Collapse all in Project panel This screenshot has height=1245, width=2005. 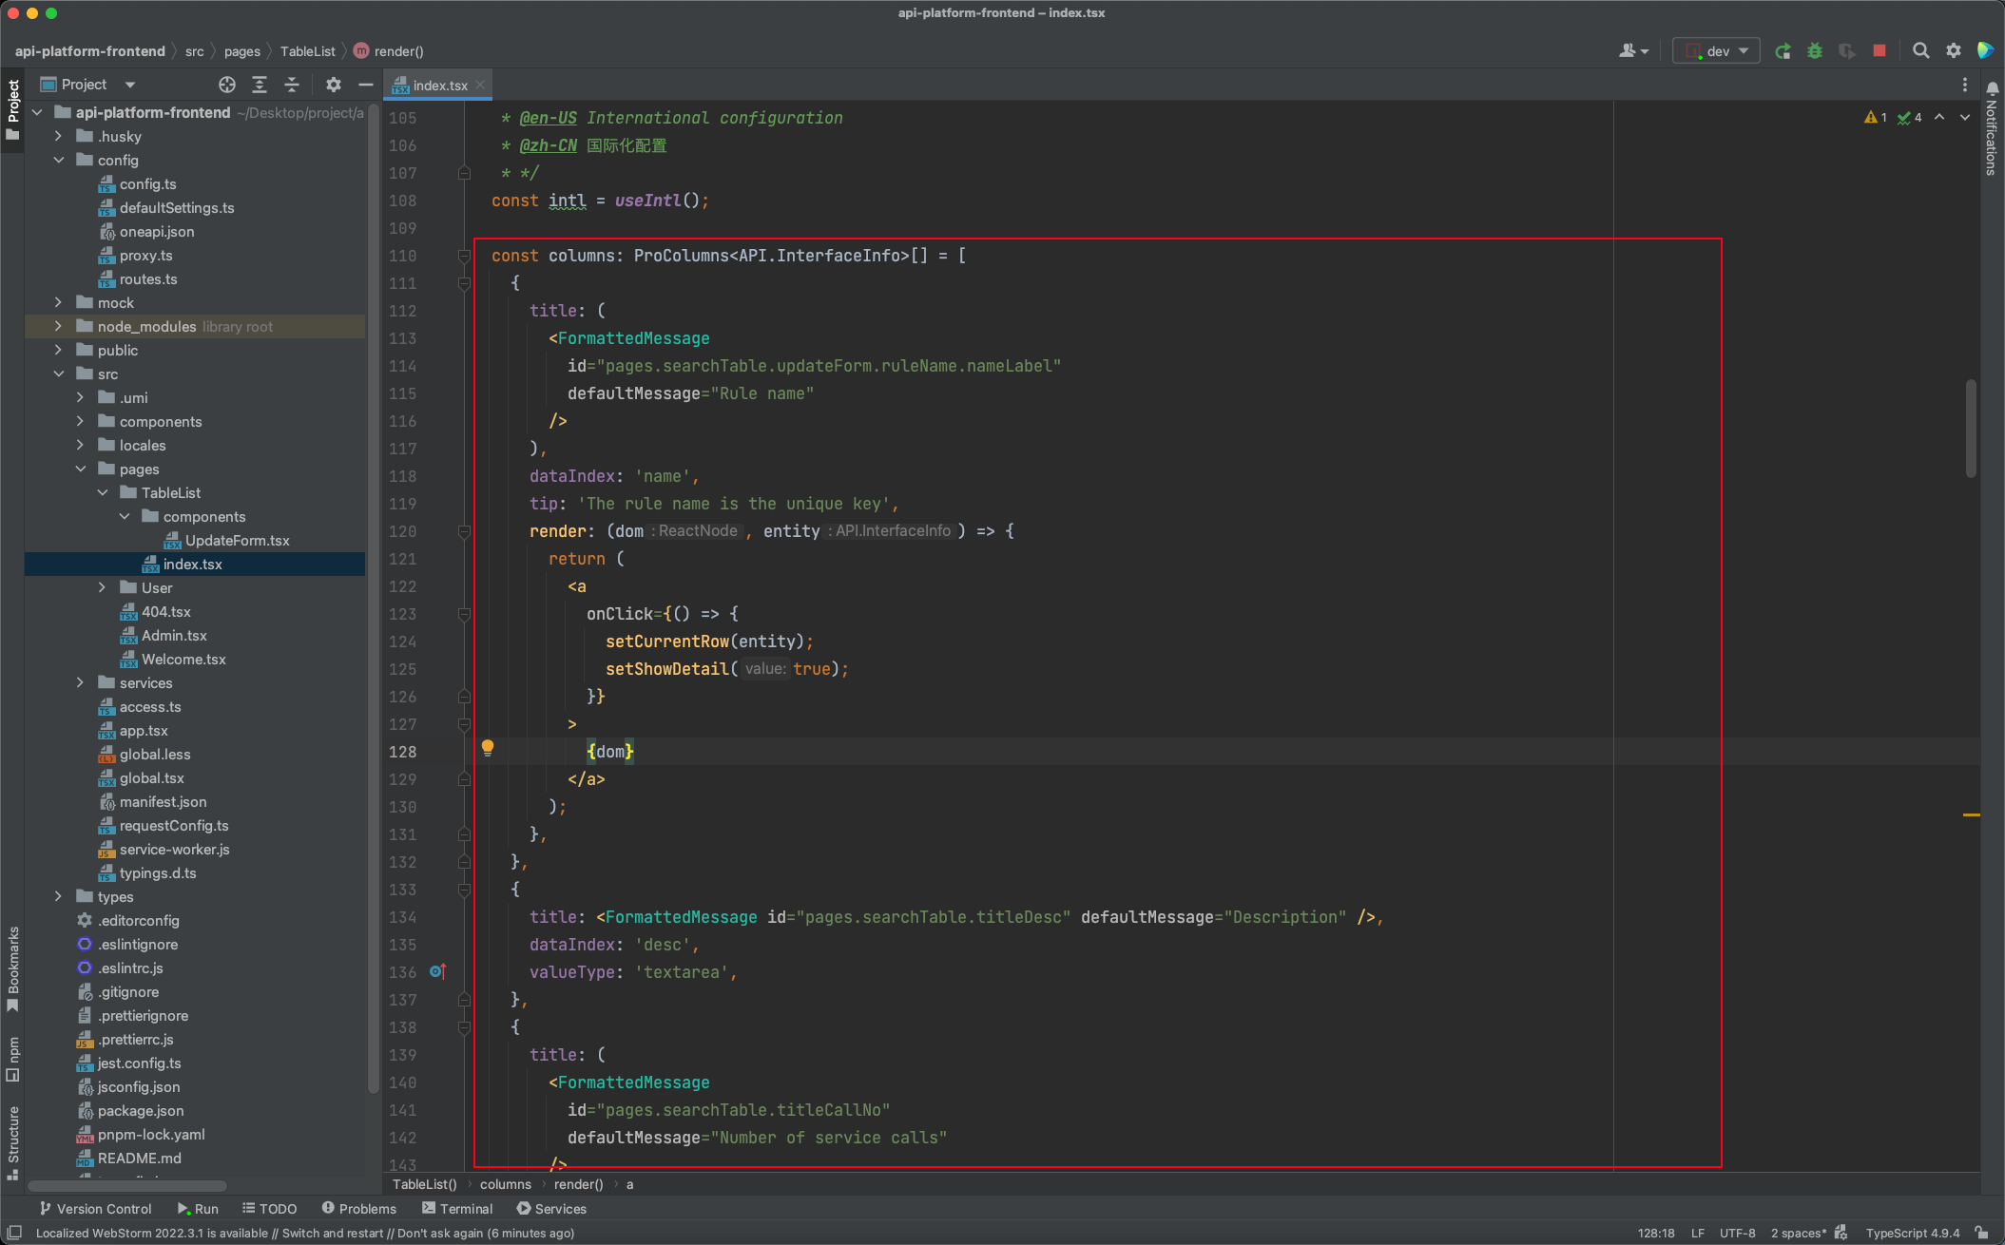292,85
